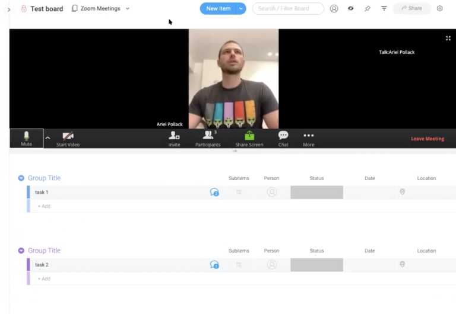Open the More options ellipsis
The width and height of the screenshot is (456, 314).
[309, 136]
